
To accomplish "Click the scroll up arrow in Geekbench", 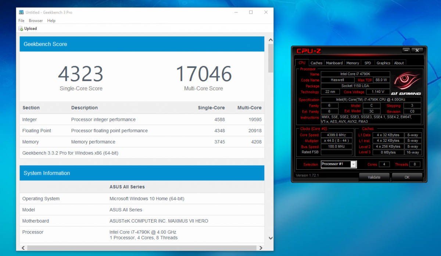I will [270, 40].
